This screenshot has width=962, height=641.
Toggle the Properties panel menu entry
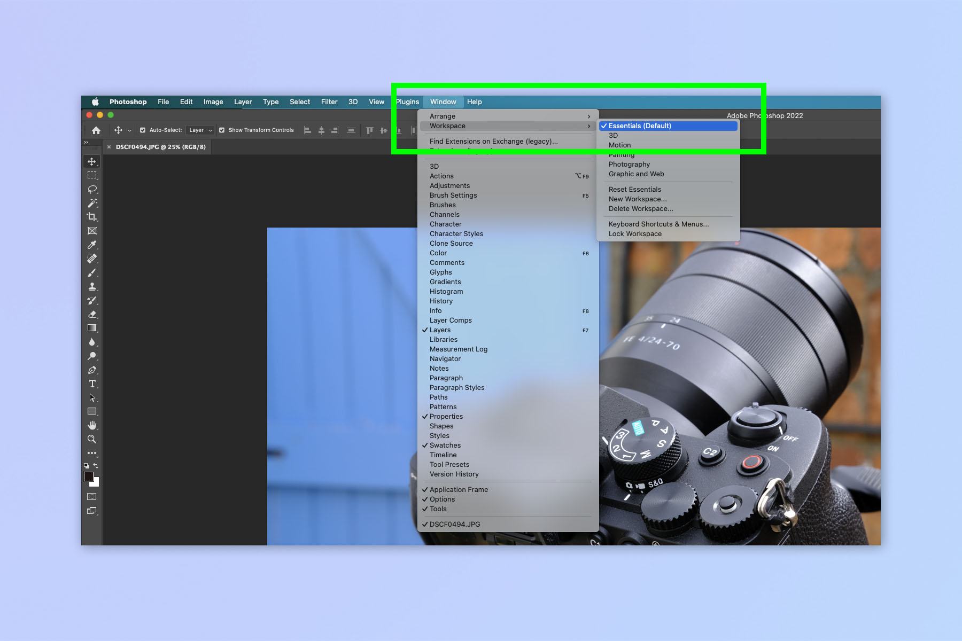tap(508, 417)
